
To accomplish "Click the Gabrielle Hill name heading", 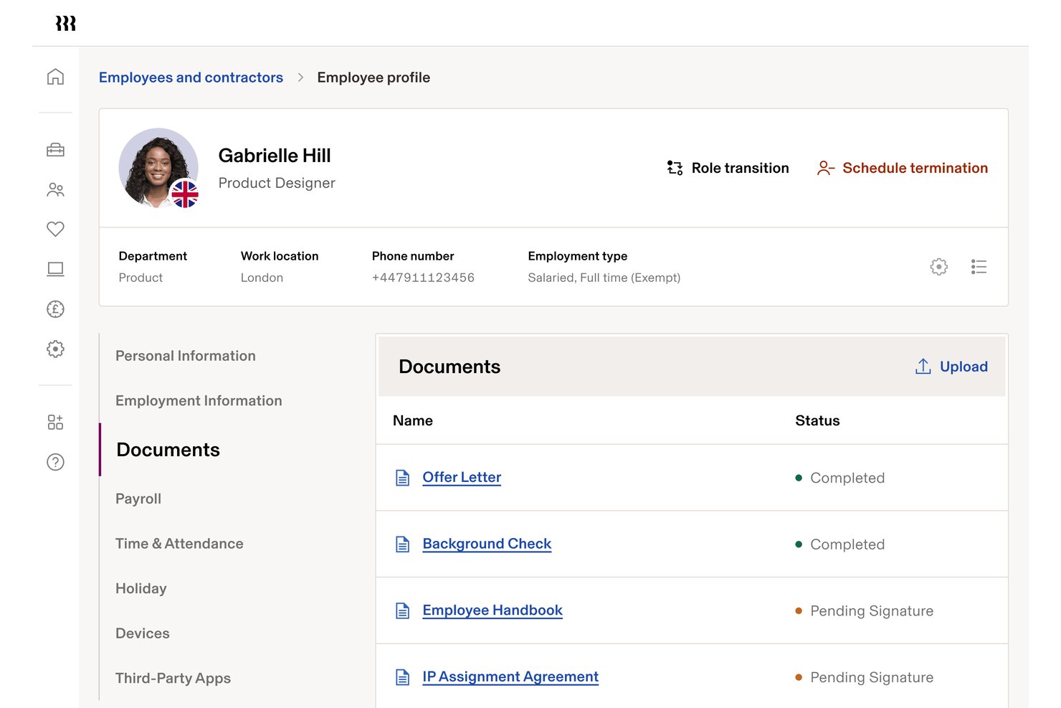I will 275,156.
